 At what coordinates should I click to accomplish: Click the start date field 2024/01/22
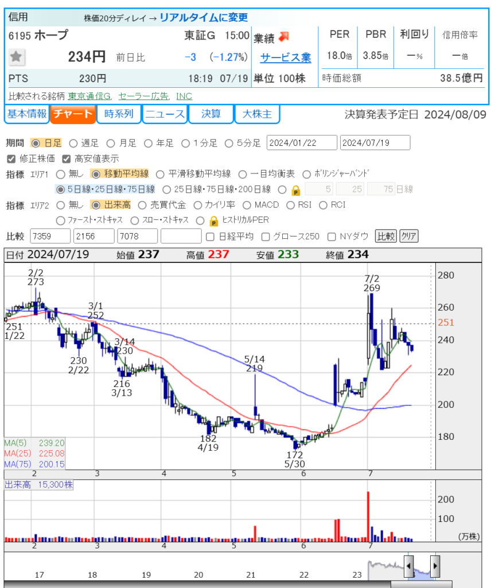302,143
